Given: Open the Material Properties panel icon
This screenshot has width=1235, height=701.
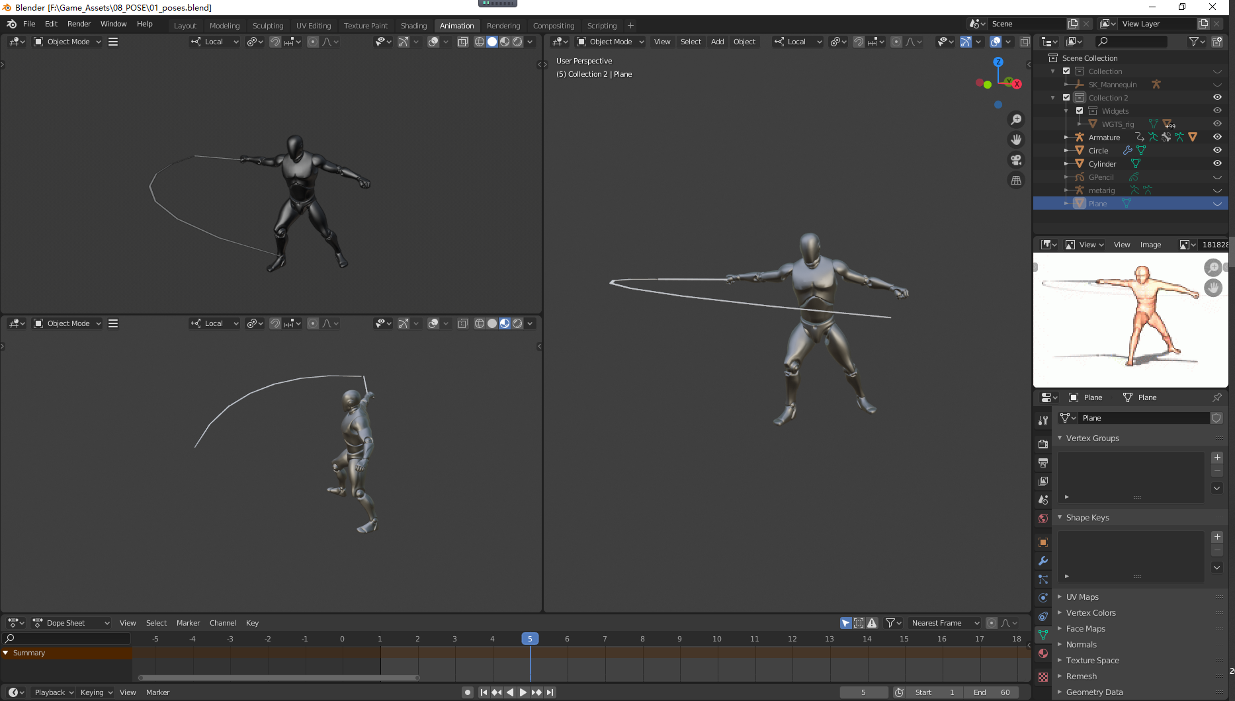Looking at the screenshot, I should (1043, 653).
